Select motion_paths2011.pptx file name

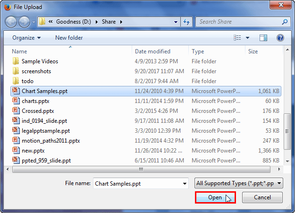(x=51, y=141)
